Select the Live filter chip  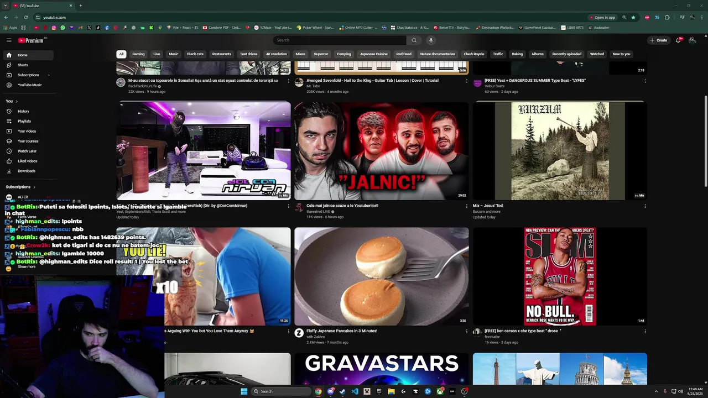pos(157,54)
